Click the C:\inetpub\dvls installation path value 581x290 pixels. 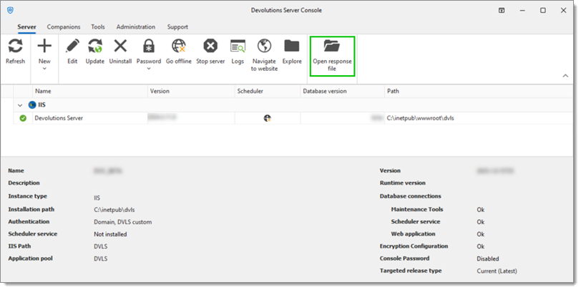point(114,210)
